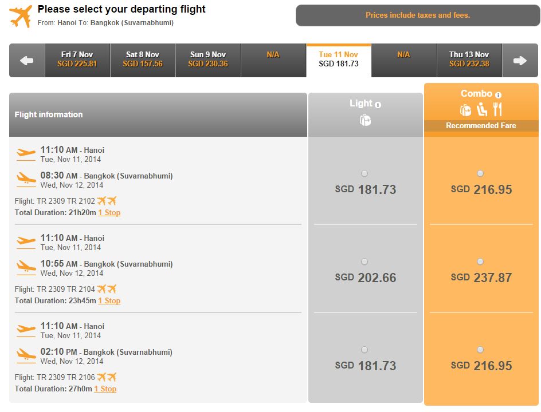Screen dimensions: 541x412
Task: Select Light fare SGD 181.73 for 08:30 AM arrival
Action: pyautogui.click(x=364, y=173)
